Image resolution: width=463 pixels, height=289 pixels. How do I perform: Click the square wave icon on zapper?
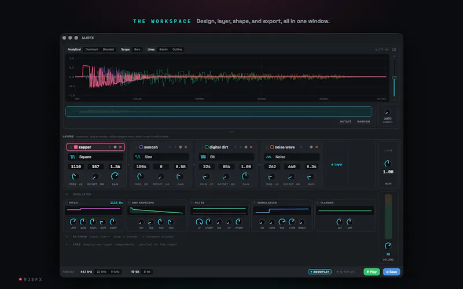(x=72, y=157)
